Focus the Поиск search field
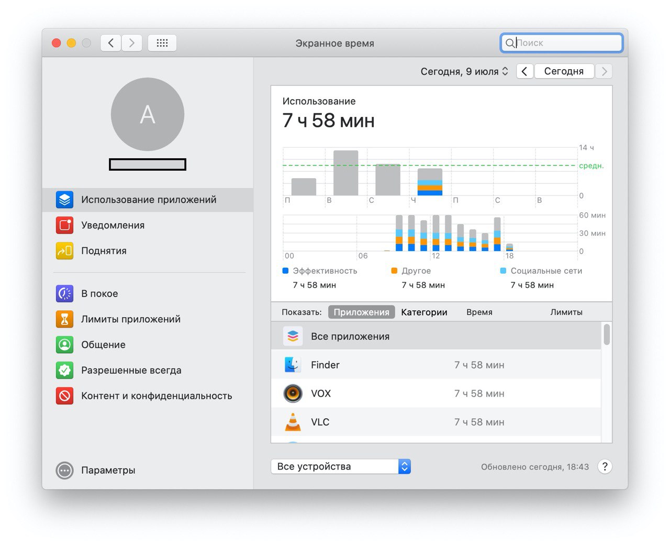Viewport: 670px width, 545px height. [562, 43]
